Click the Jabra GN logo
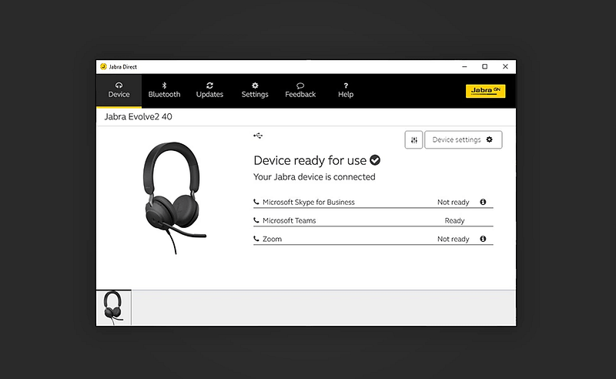 pyautogui.click(x=486, y=91)
